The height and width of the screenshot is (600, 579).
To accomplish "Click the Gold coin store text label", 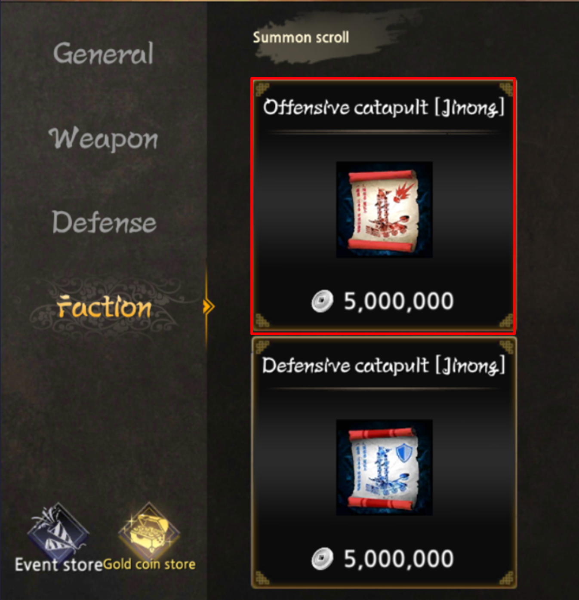I will pos(149,564).
